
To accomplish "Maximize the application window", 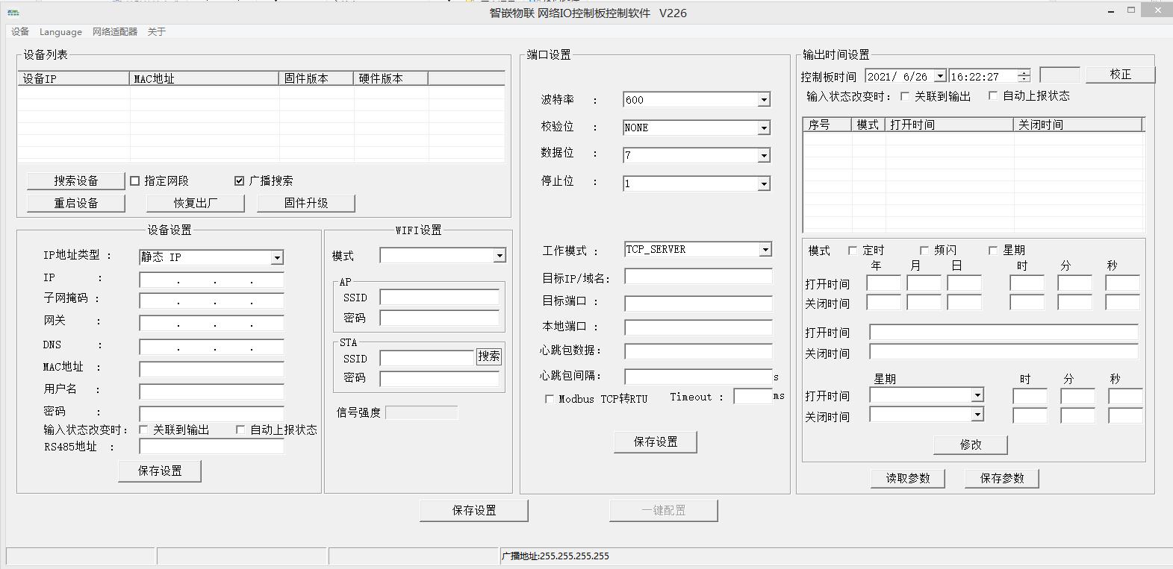I will point(1131,10).
